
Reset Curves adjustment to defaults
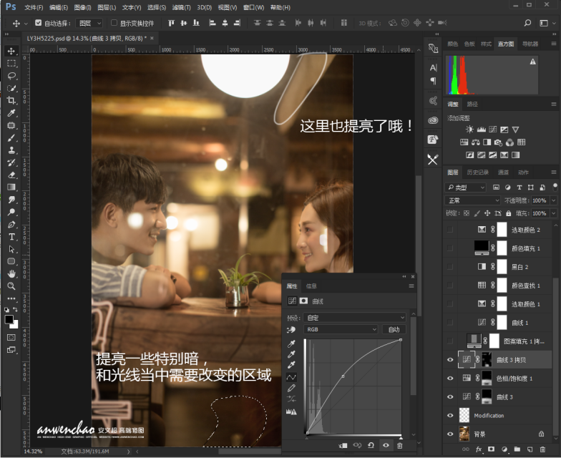pyautogui.click(x=371, y=445)
